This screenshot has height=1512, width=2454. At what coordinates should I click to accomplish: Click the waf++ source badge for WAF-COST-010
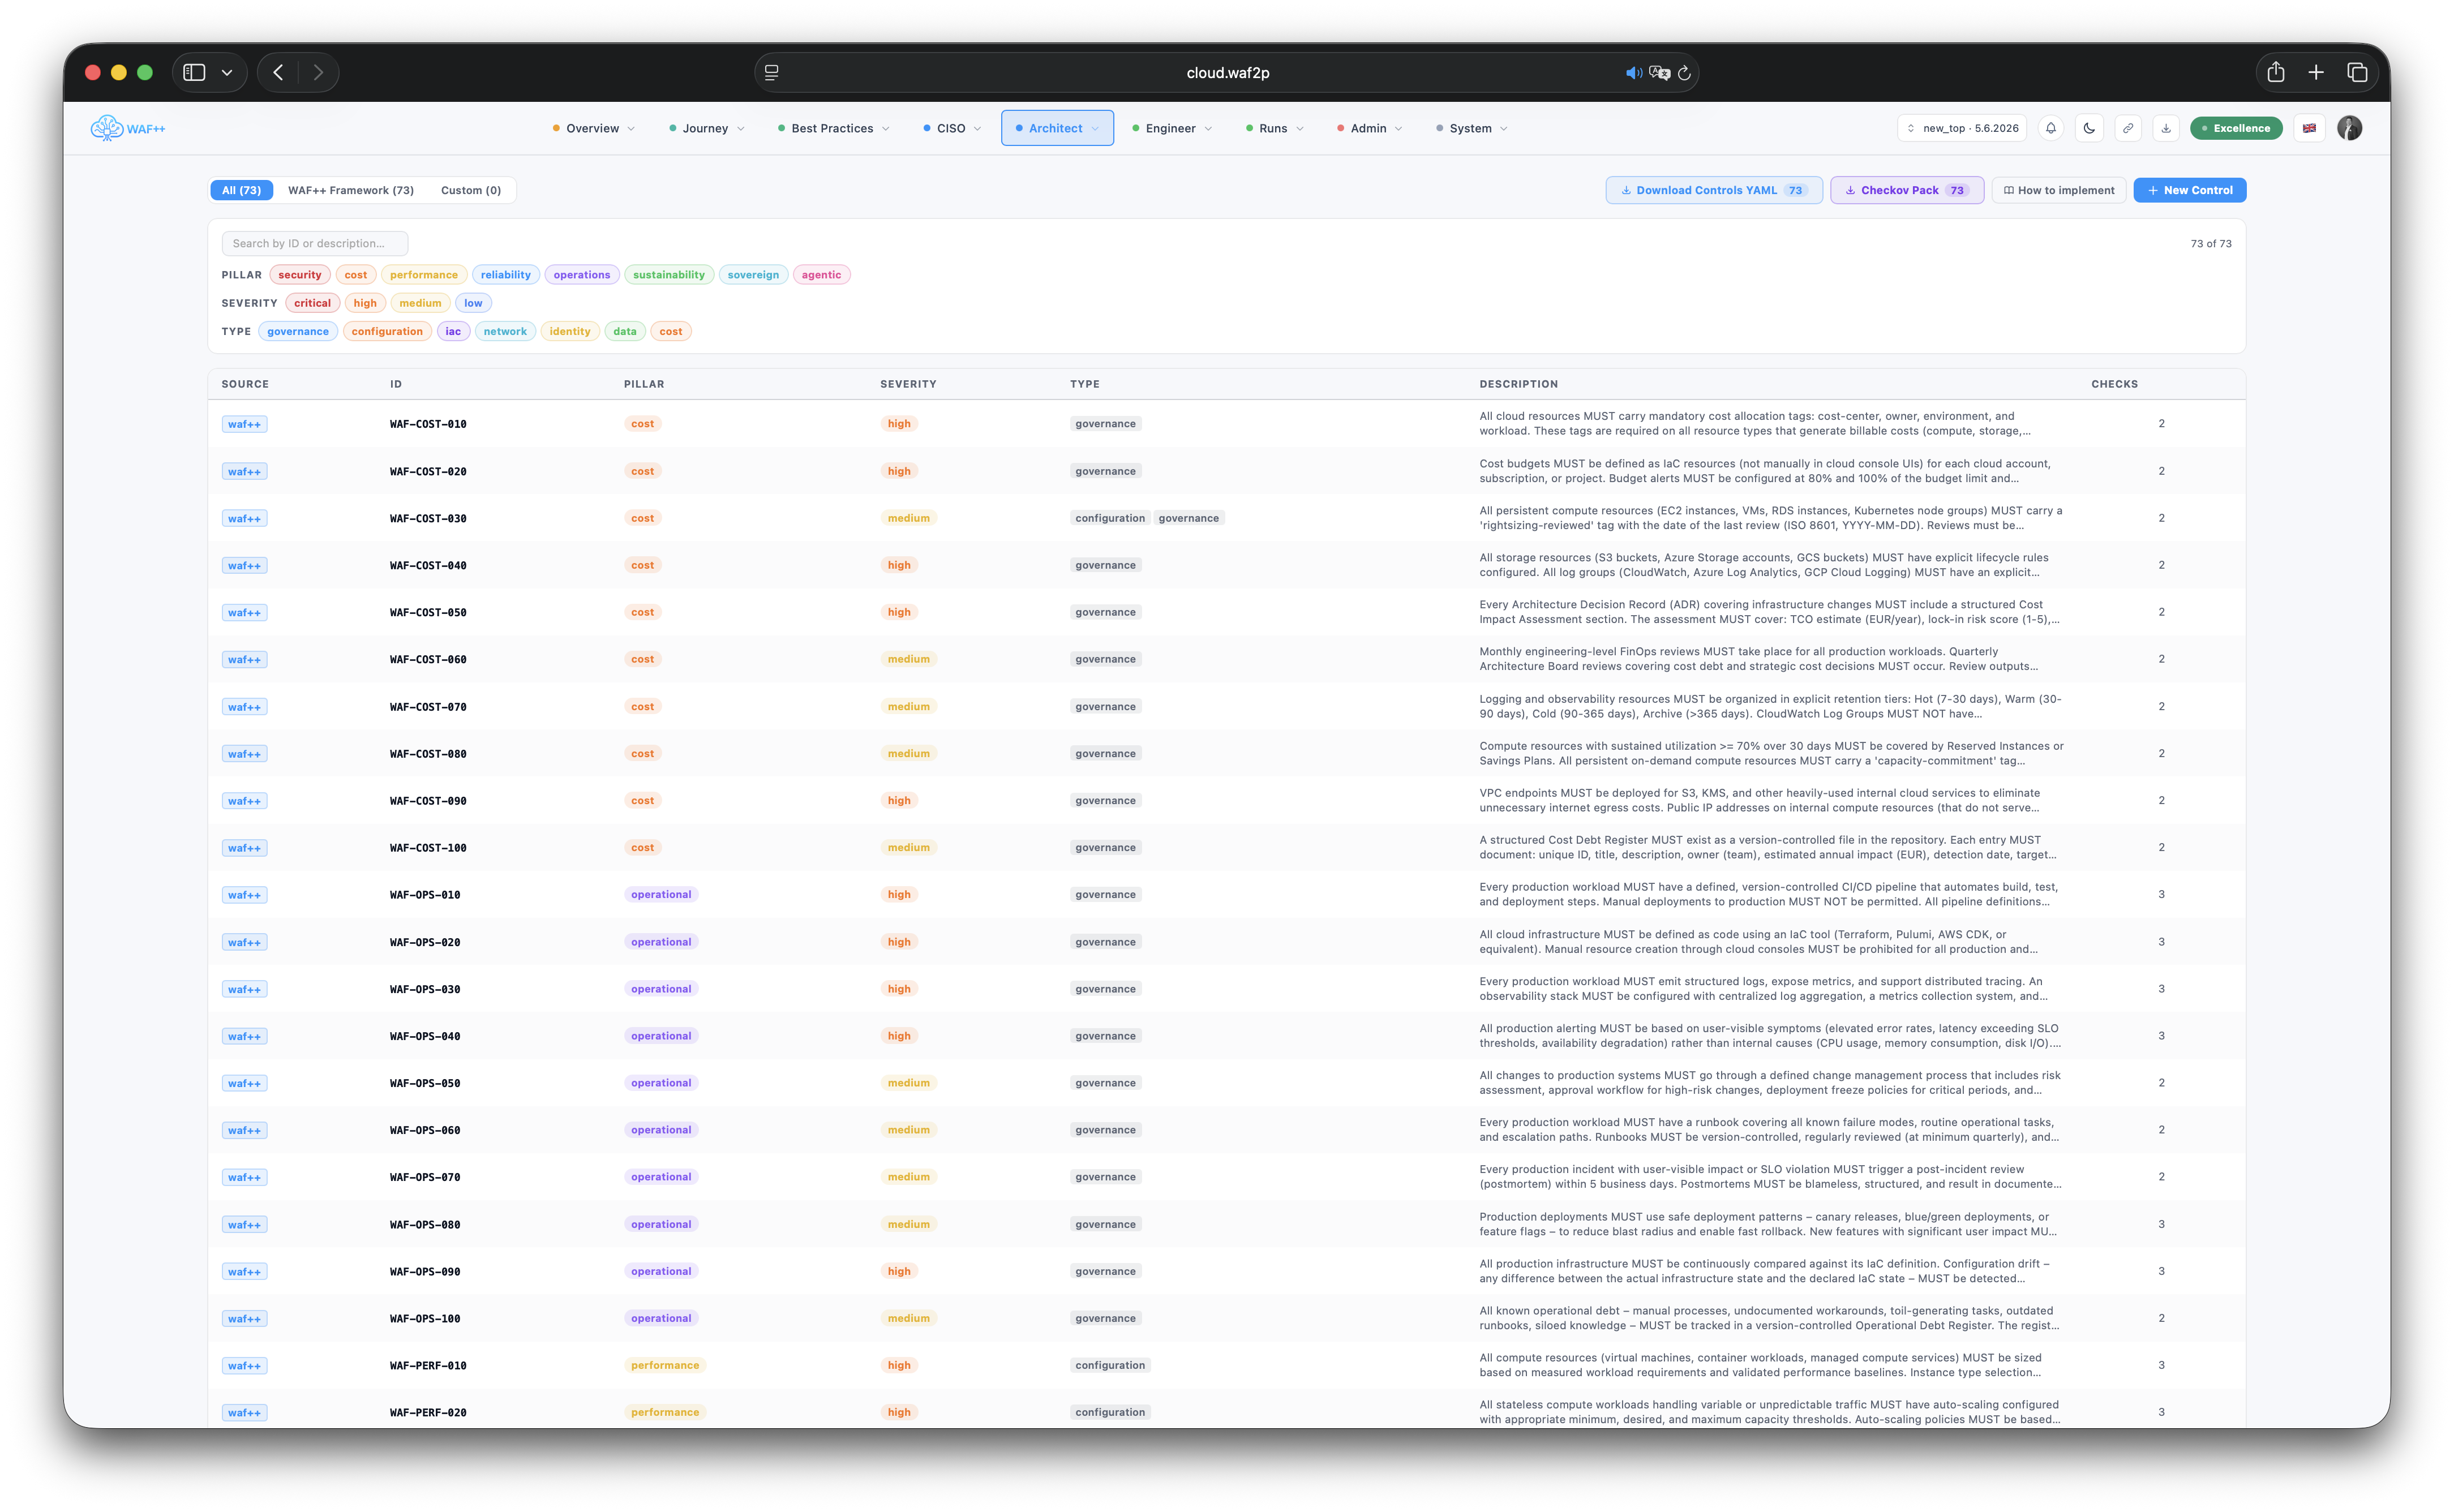(244, 424)
